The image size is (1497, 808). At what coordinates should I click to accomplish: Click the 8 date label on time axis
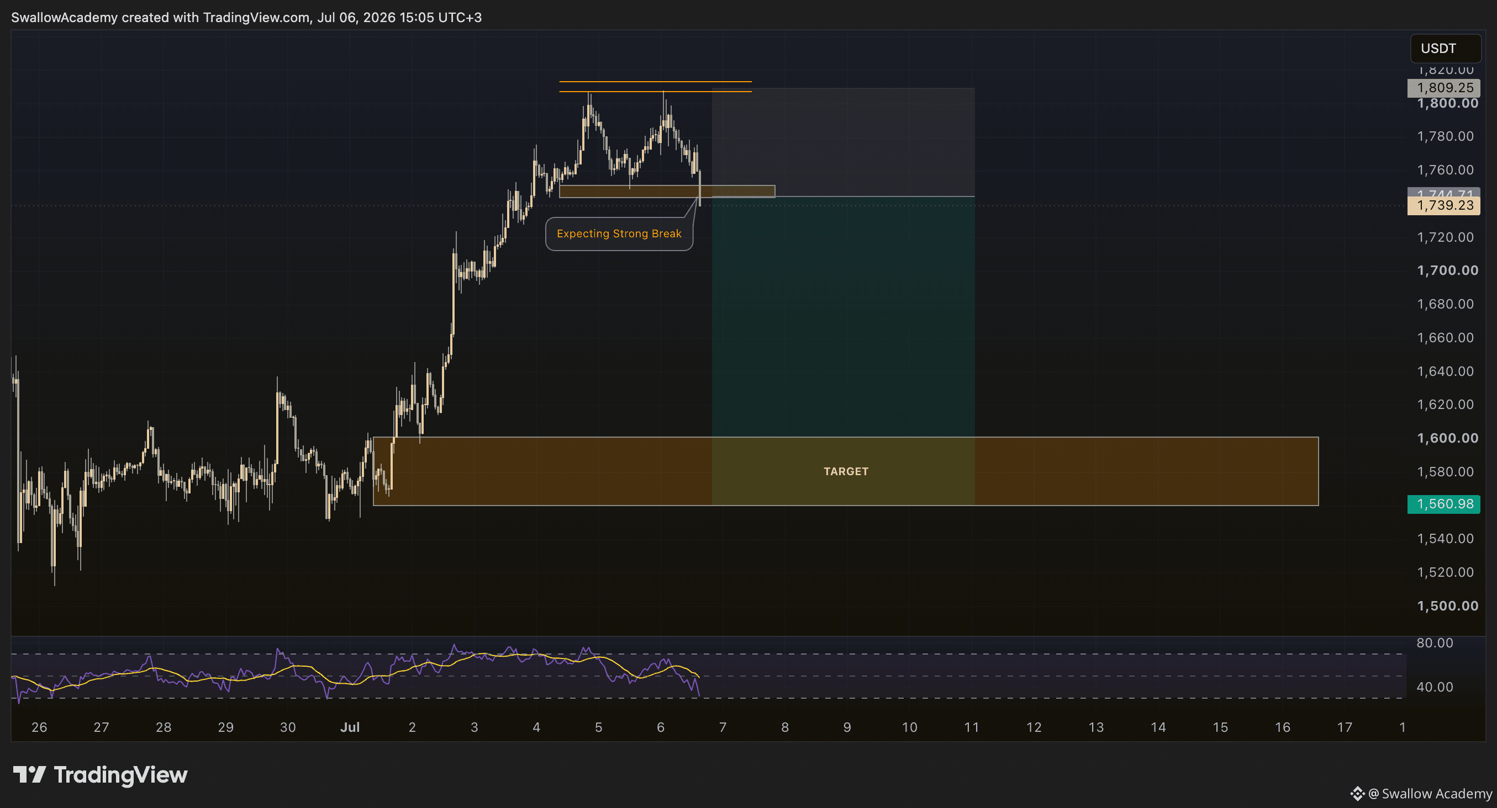click(x=785, y=727)
